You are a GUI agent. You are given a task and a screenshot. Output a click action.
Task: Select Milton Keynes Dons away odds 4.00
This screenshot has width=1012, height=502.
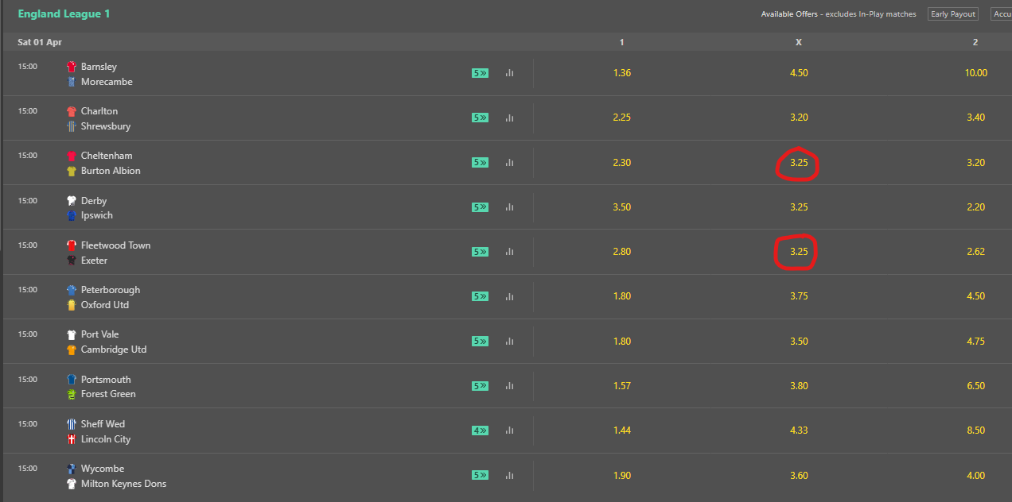[x=975, y=475]
